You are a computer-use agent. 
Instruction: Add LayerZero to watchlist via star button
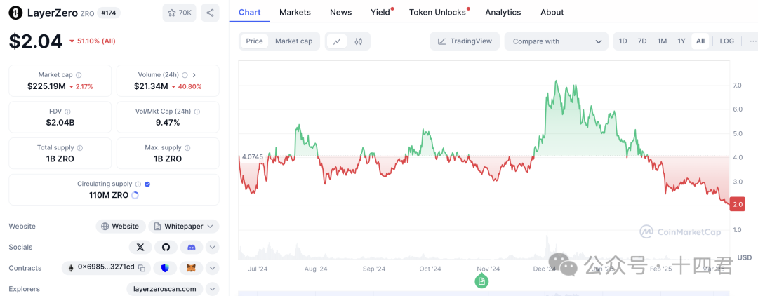180,13
